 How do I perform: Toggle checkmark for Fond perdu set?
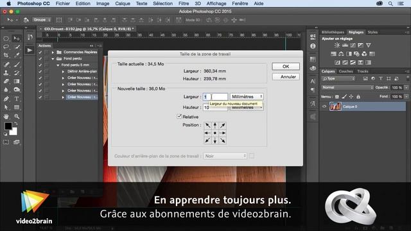(40, 58)
